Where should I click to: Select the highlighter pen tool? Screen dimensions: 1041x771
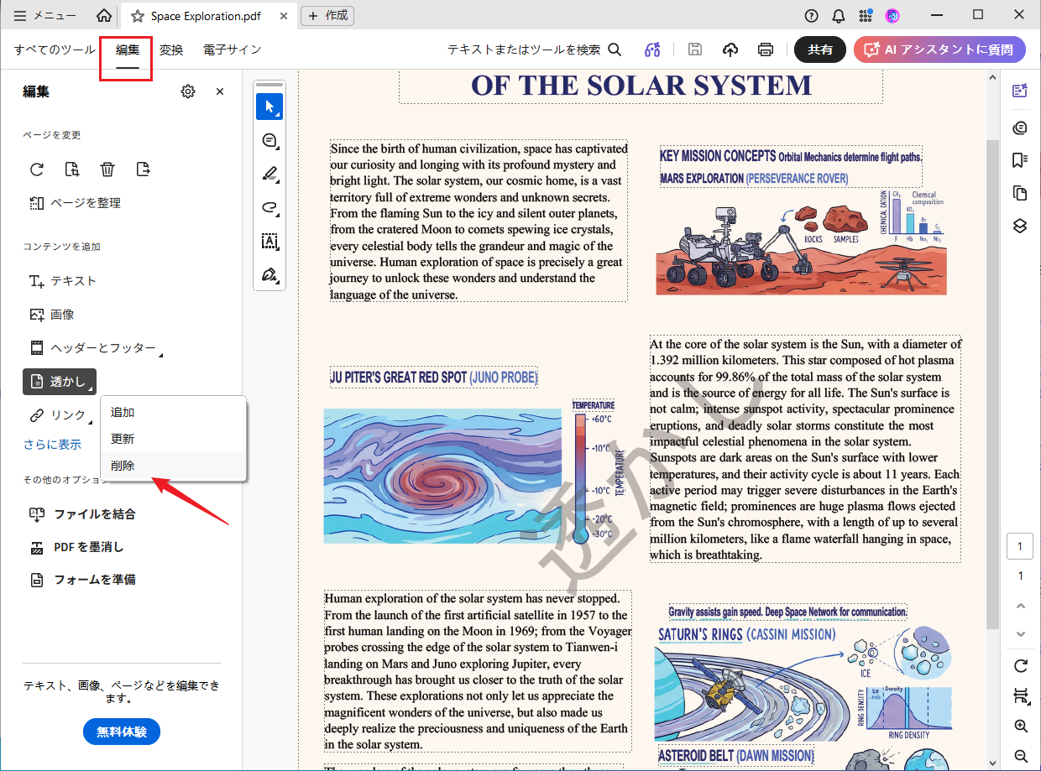269,174
